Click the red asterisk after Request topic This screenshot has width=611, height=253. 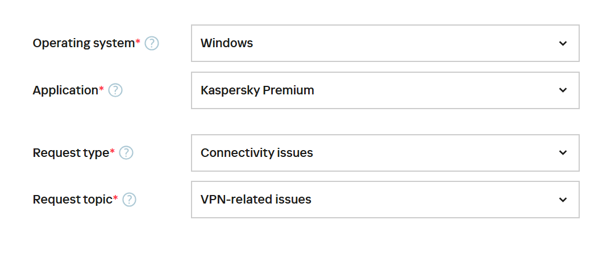115,198
